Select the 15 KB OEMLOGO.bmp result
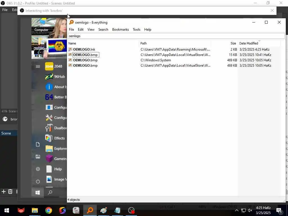The width and height of the screenshot is (288, 216). click(174, 55)
